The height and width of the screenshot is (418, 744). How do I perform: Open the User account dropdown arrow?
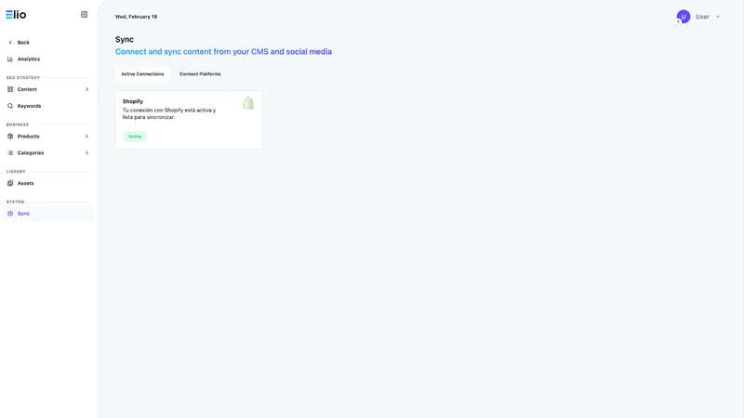tap(717, 17)
